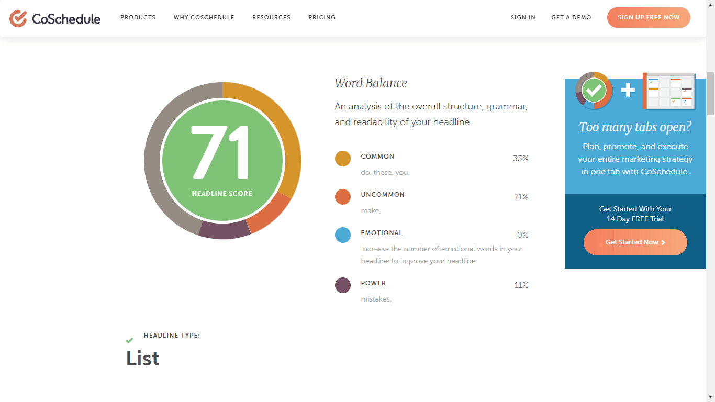This screenshot has height=402, width=715.
Task: Click the CoSchedule logo
Action: pyautogui.click(x=55, y=18)
